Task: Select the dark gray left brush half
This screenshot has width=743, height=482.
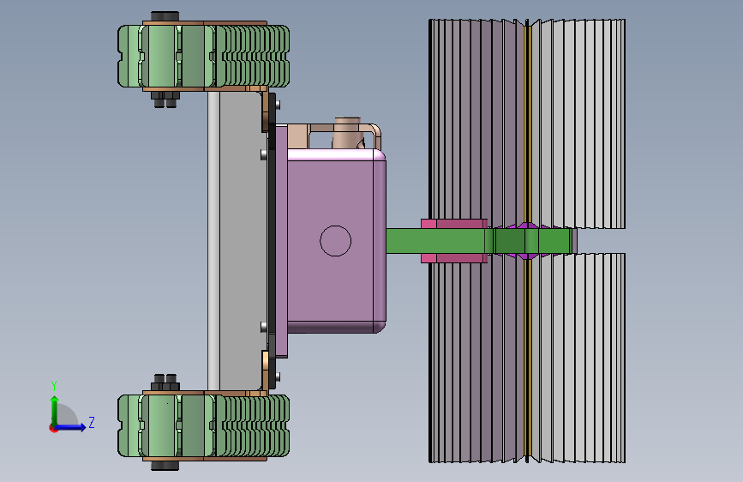Action: click(476, 124)
